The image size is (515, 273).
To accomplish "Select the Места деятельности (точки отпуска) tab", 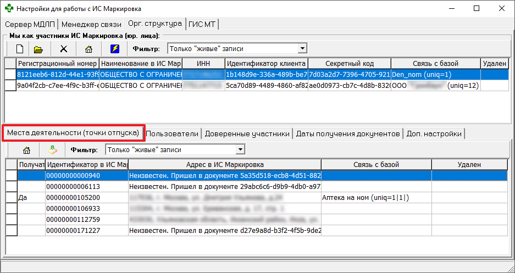I will pyautogui.click(x=73, y=133).
